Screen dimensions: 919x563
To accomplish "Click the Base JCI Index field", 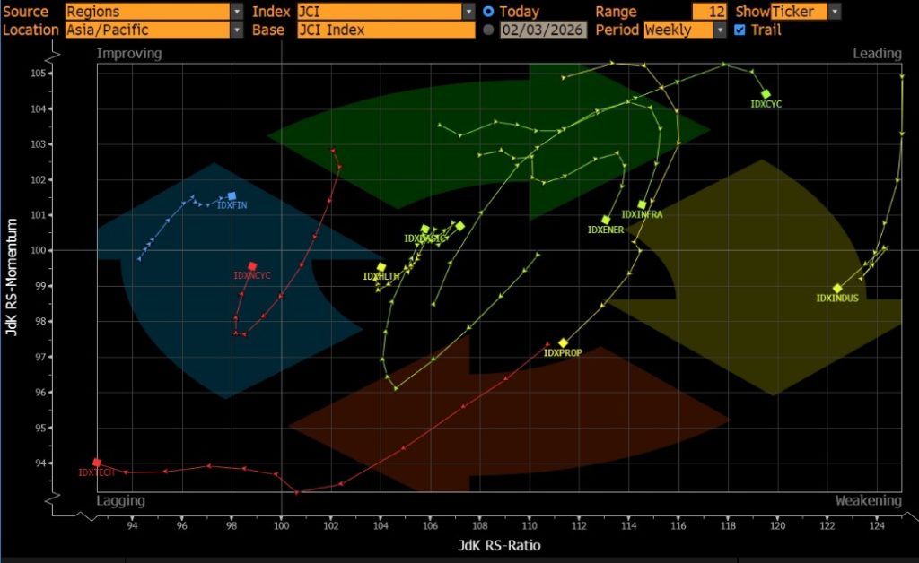I will tap(386, 30).
